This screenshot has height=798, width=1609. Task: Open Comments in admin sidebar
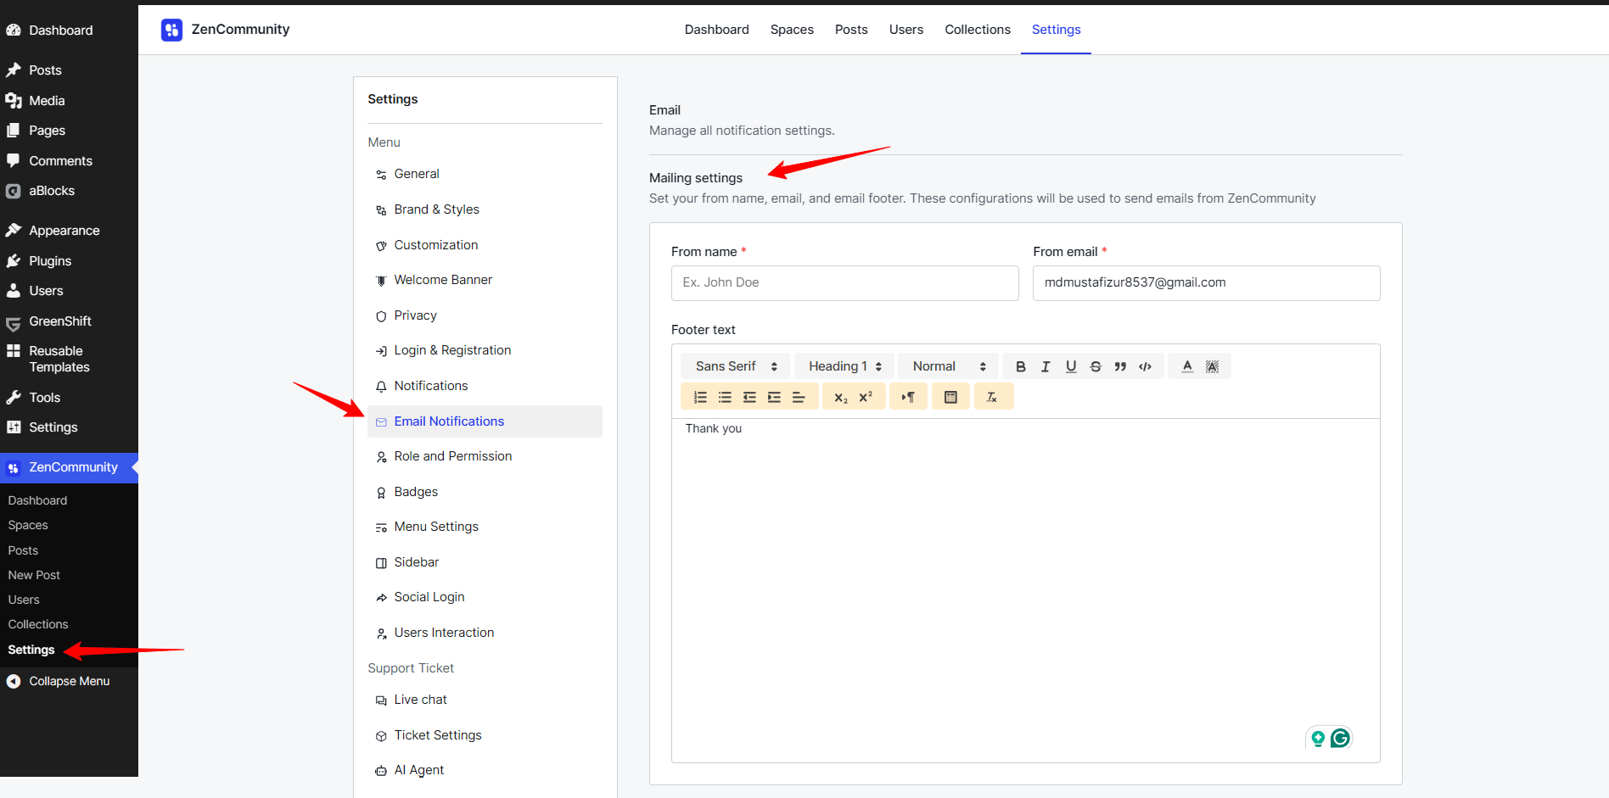[x=69, y=161]
